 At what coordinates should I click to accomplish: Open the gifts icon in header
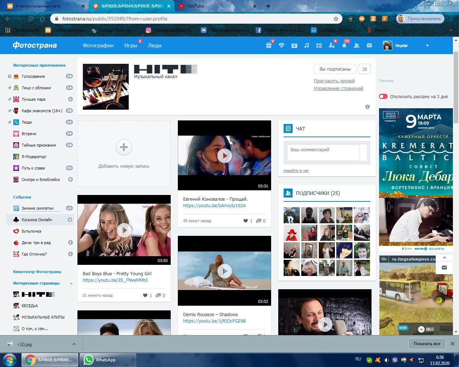pos(269,46)
